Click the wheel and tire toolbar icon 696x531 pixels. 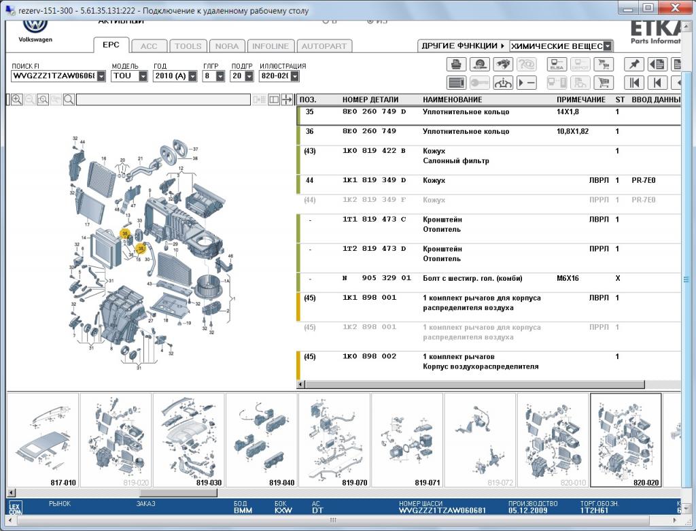[x=480, y=65]
